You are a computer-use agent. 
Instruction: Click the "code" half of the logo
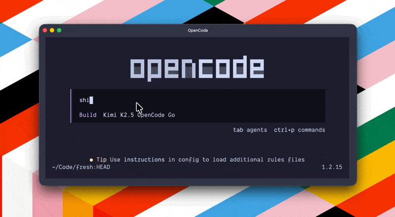point(231,69)
